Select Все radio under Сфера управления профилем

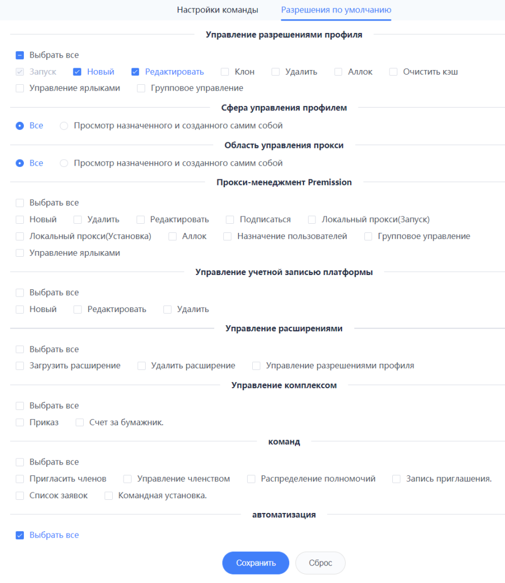(20, 126)
